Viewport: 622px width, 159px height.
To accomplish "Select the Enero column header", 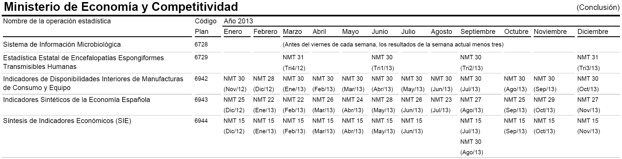I will click(233, 32).
